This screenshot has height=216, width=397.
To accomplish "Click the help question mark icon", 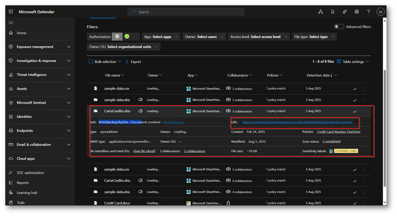I will tap(369, 12).
